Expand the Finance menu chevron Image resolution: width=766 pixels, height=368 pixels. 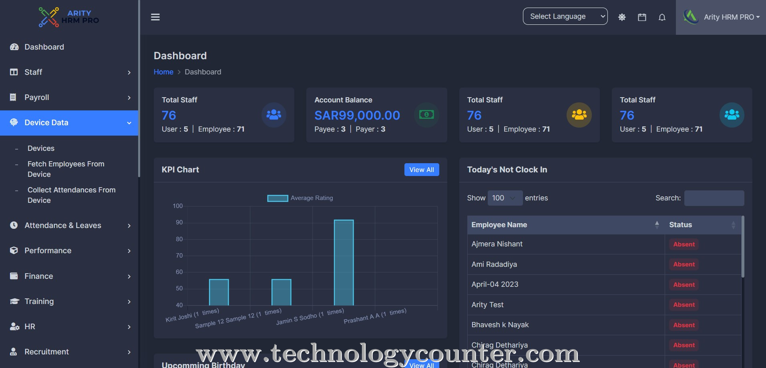click(129, 276)
